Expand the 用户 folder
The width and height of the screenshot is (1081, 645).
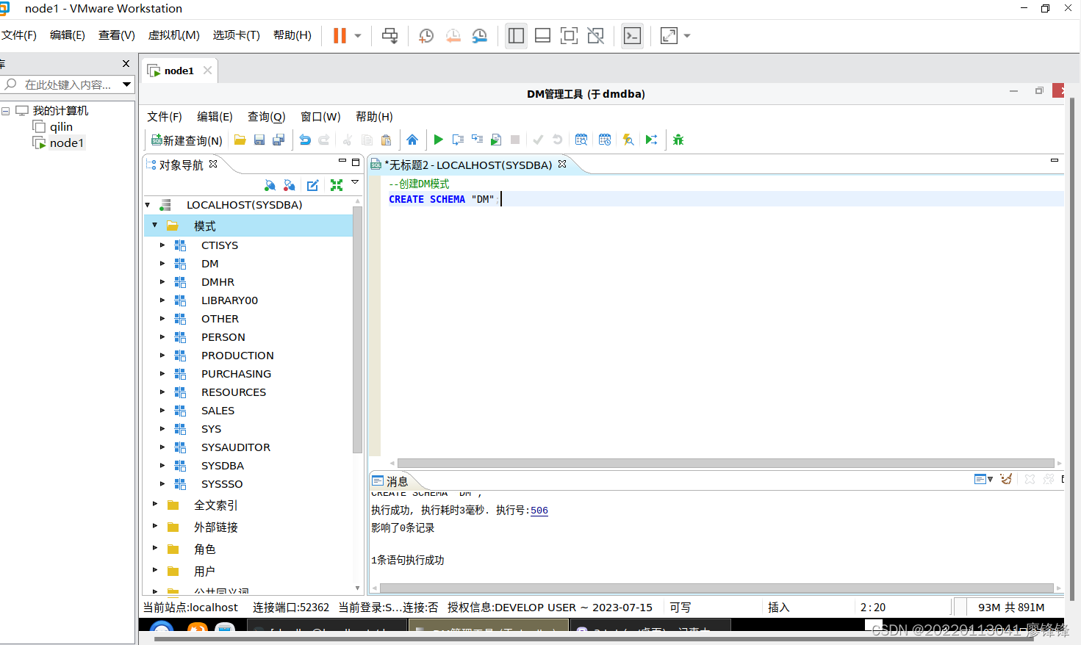[x=155, y=570]
